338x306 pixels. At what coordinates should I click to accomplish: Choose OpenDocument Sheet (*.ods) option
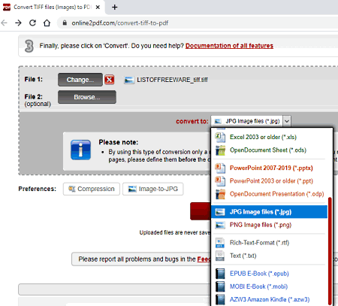click(268, 150)
